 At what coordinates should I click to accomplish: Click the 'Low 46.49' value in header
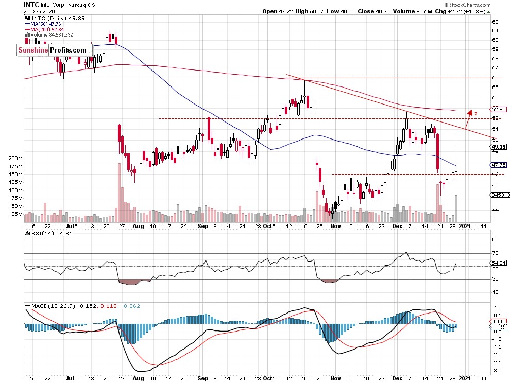click(x=341, y=11)
